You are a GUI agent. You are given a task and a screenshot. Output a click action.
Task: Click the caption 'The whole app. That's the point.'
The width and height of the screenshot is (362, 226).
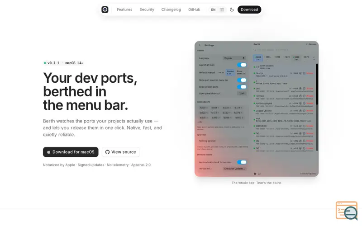point(257,183)
